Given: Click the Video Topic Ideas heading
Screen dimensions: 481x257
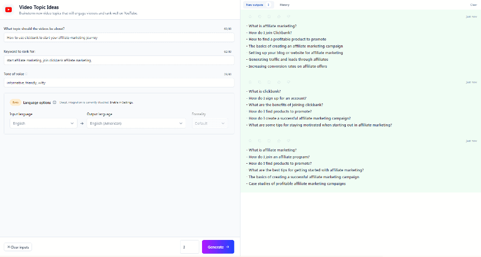Looking at the screenshot, I should (39, 7).
